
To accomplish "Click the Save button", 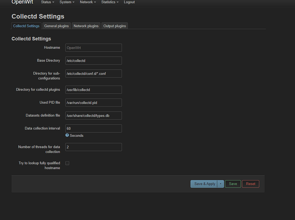I will (x=233, y=184).
